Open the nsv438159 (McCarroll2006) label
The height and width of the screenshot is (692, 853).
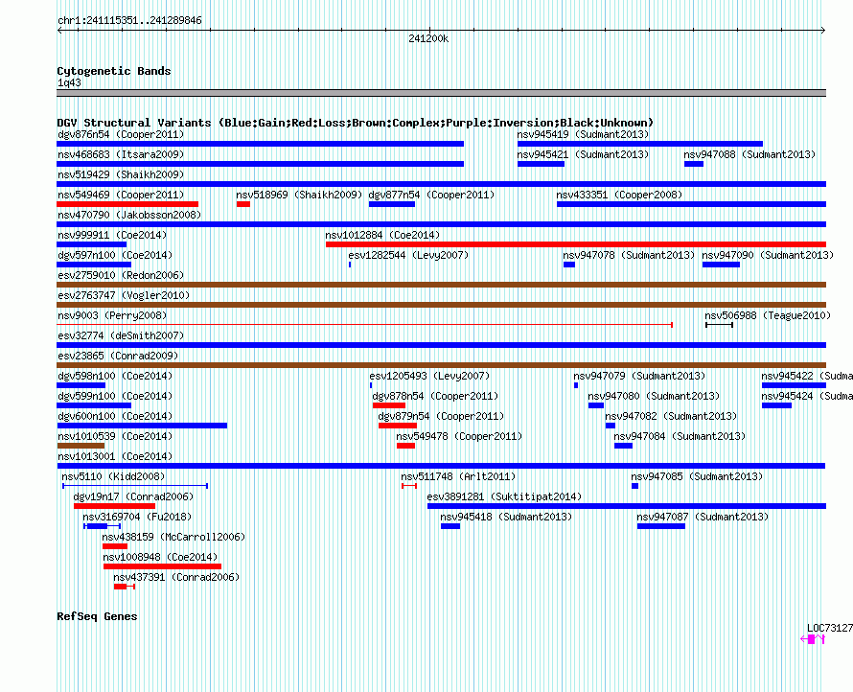click(173, 537)
